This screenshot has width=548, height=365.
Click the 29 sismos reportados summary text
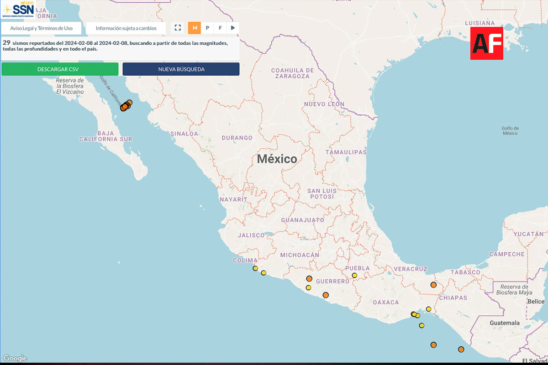(x=115, y=46)
